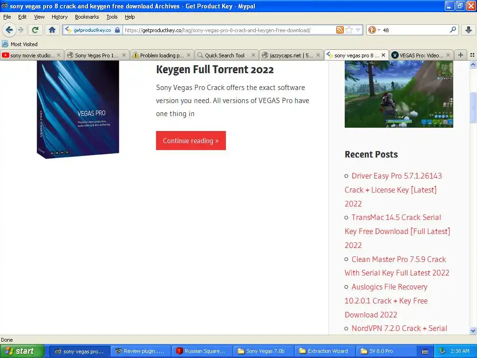Click the page vertical scrollbar thumb

pos(473,107)
